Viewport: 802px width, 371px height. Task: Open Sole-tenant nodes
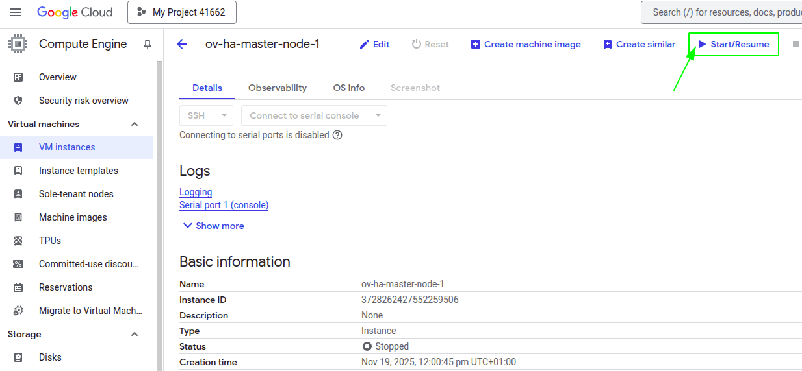pyautogui.click(x=76, y=194)
